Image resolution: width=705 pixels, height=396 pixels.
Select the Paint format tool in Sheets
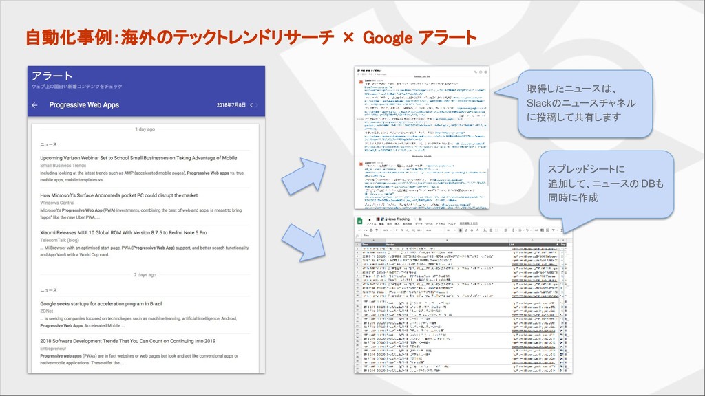pos(377,230)
